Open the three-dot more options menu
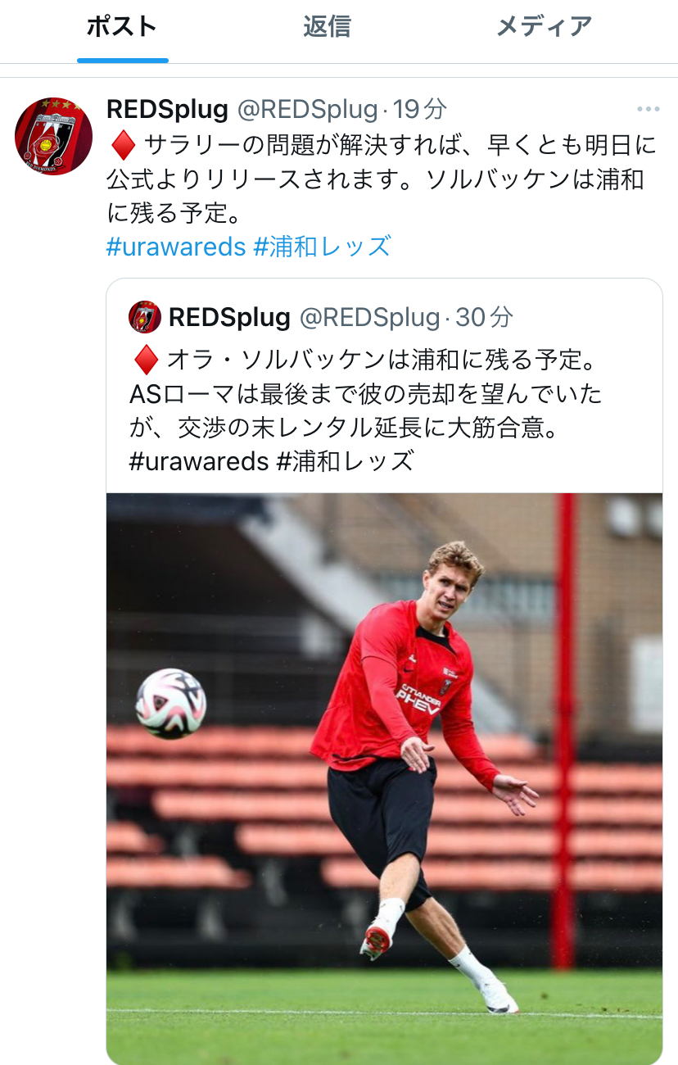The height and width of the screenshot is (1065, 678). pyautogui.click(x=649, y=109)
